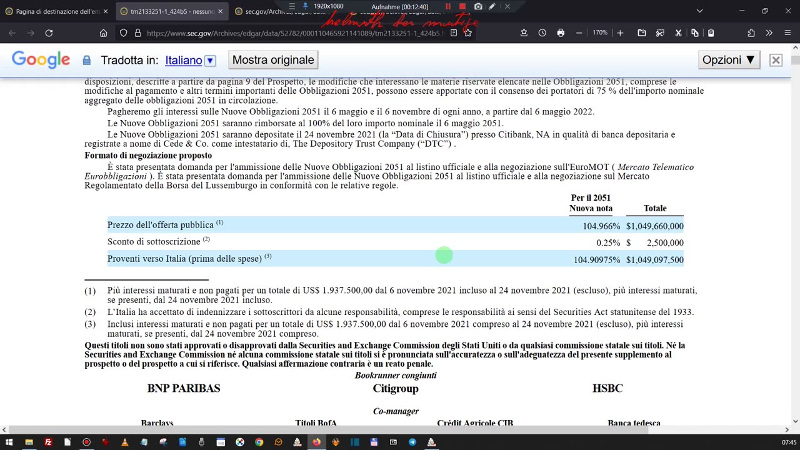Click the 'Sconto di sottoscrizione' row label

pos(159,241)
